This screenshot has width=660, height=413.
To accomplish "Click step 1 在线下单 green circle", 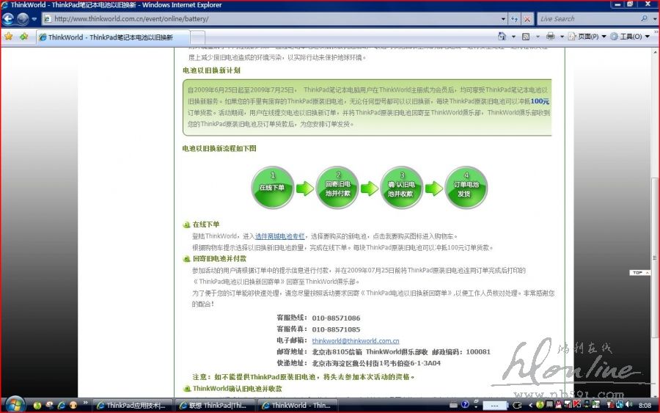I will click(272, 187).
